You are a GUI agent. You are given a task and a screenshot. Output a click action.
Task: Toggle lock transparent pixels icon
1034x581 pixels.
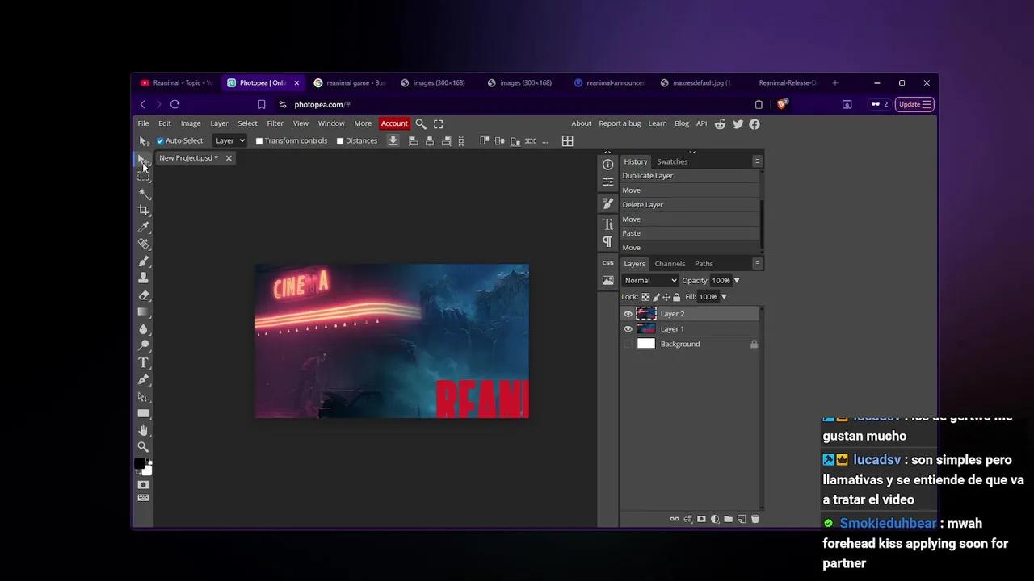(x=645, y=297)
